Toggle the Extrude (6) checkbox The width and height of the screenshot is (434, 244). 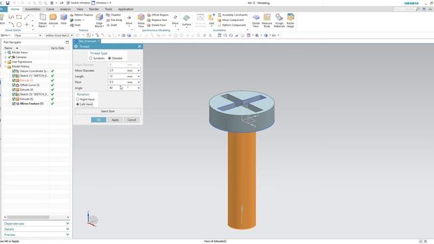click(14, 99)
